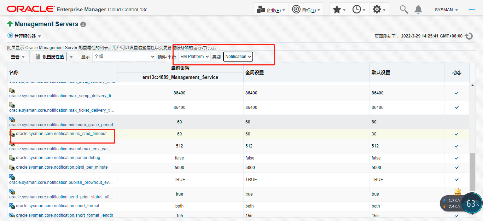This screenshot has height=221, width=483.
Task: Click the icon beside short_format
Action: click(x=12, y=206)
